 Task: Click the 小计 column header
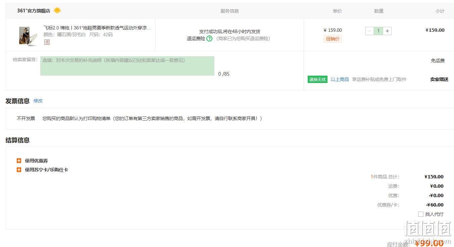pos(440,11)
